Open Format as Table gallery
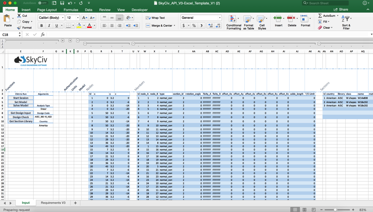373x212 pixels. [x=248, y=19]
